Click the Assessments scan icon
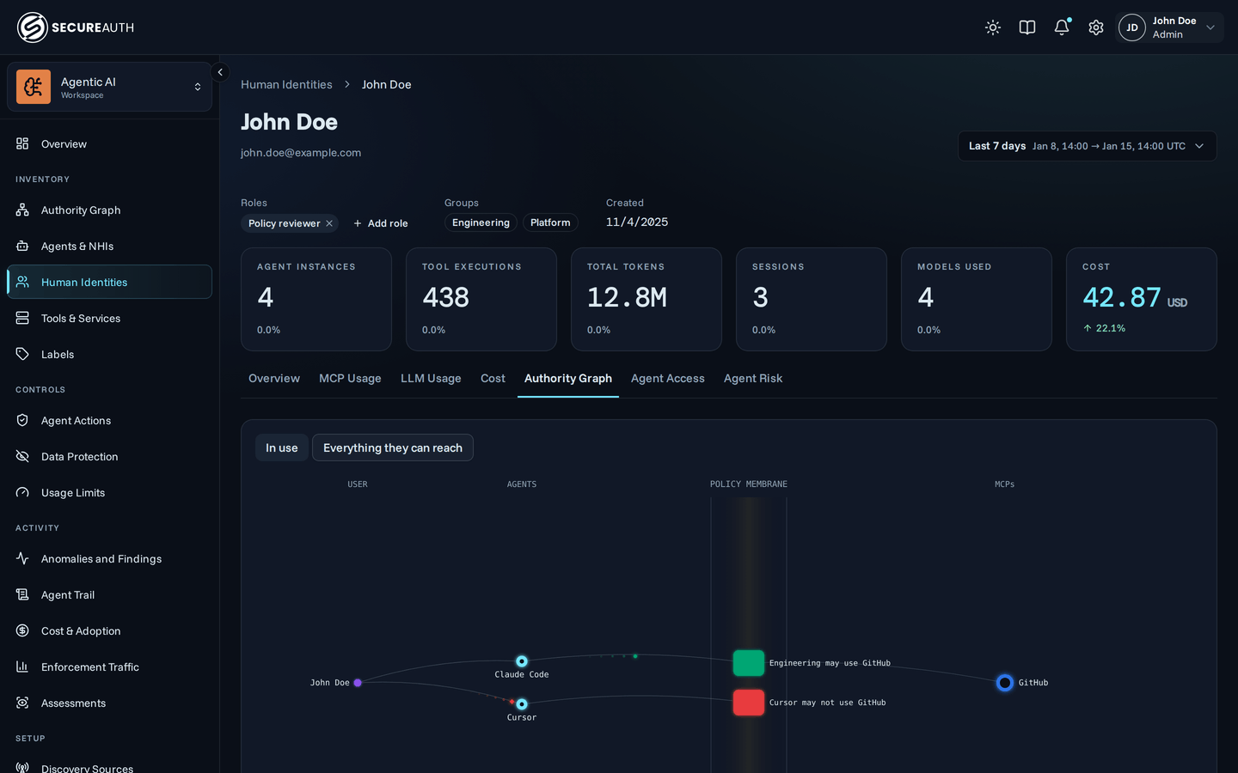Screen dimensions: 1238x773 [x=22, y=703]
